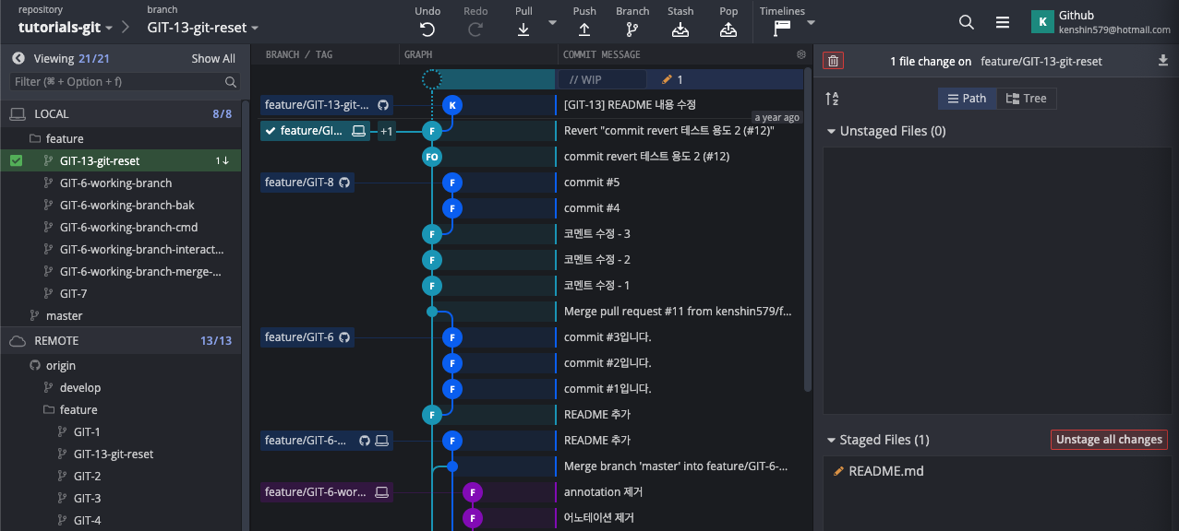
Task: Click the Pull icon
Action: click(x=523, y=29)
